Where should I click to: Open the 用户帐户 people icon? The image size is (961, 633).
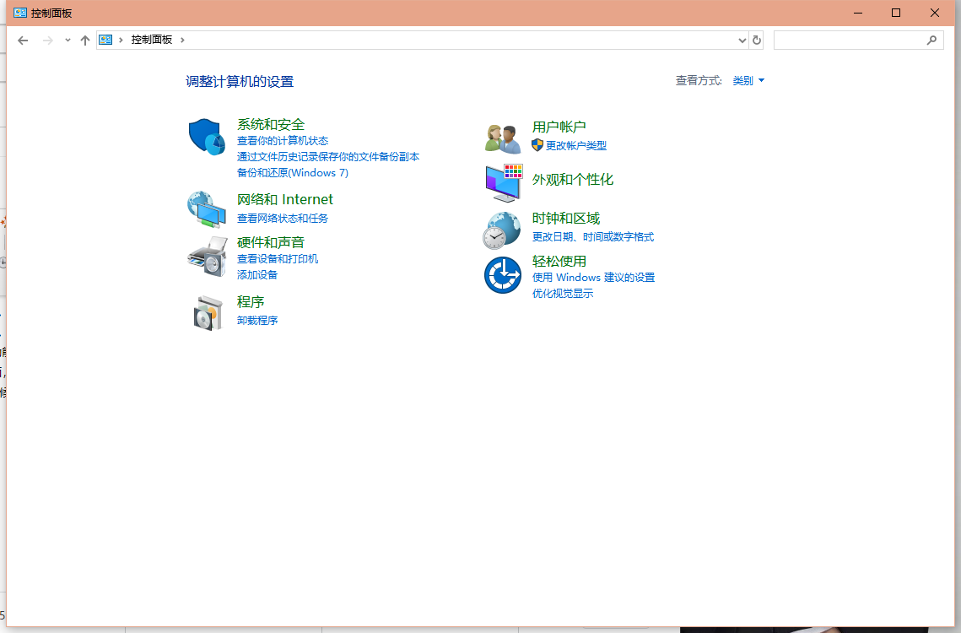pyautogui.click(x=503, y=138)
